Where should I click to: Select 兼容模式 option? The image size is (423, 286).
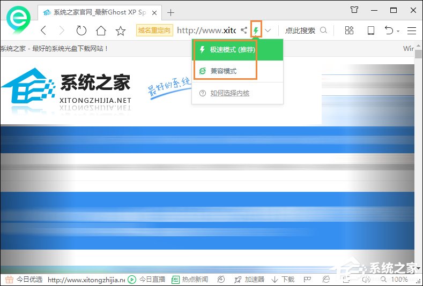point(224,71)
